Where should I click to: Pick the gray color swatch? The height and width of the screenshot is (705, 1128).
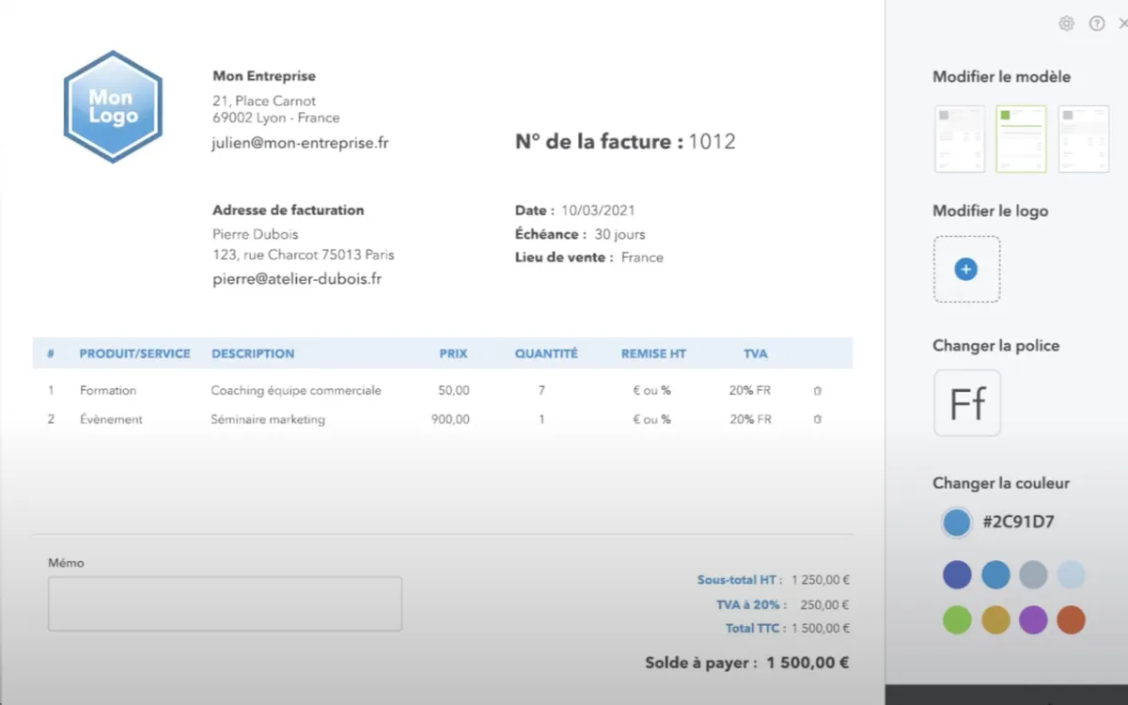coord(1033,575)
